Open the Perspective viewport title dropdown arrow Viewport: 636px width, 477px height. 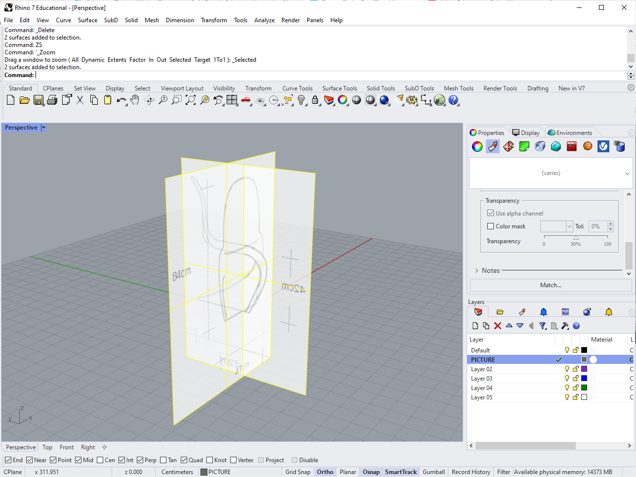43,128
